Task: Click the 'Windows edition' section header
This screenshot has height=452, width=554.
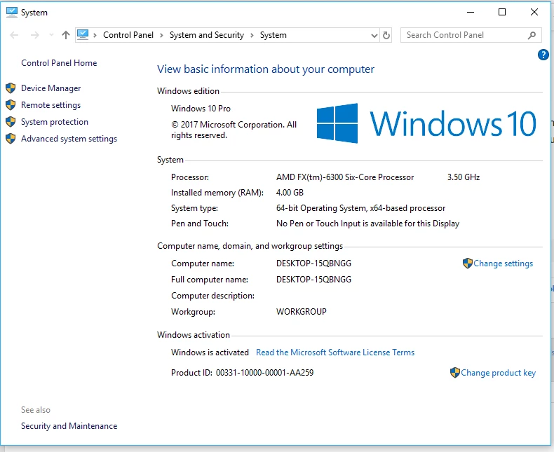Action: coord(188,91)
